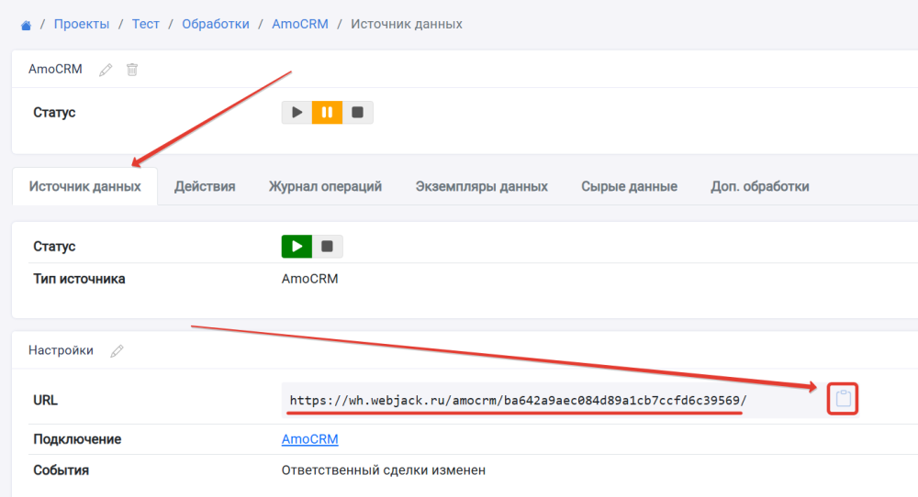Screen dimensions: 918x497
Task: Click 'Источник данных' breadcrumb text
Action: 407,24
